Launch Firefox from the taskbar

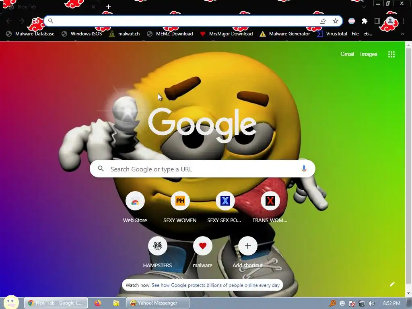pos(98,303)
